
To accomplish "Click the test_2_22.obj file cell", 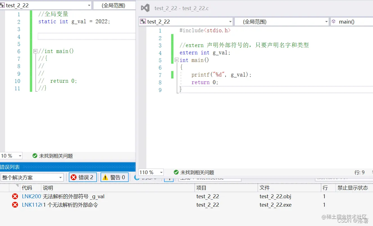I will point(275,196).
